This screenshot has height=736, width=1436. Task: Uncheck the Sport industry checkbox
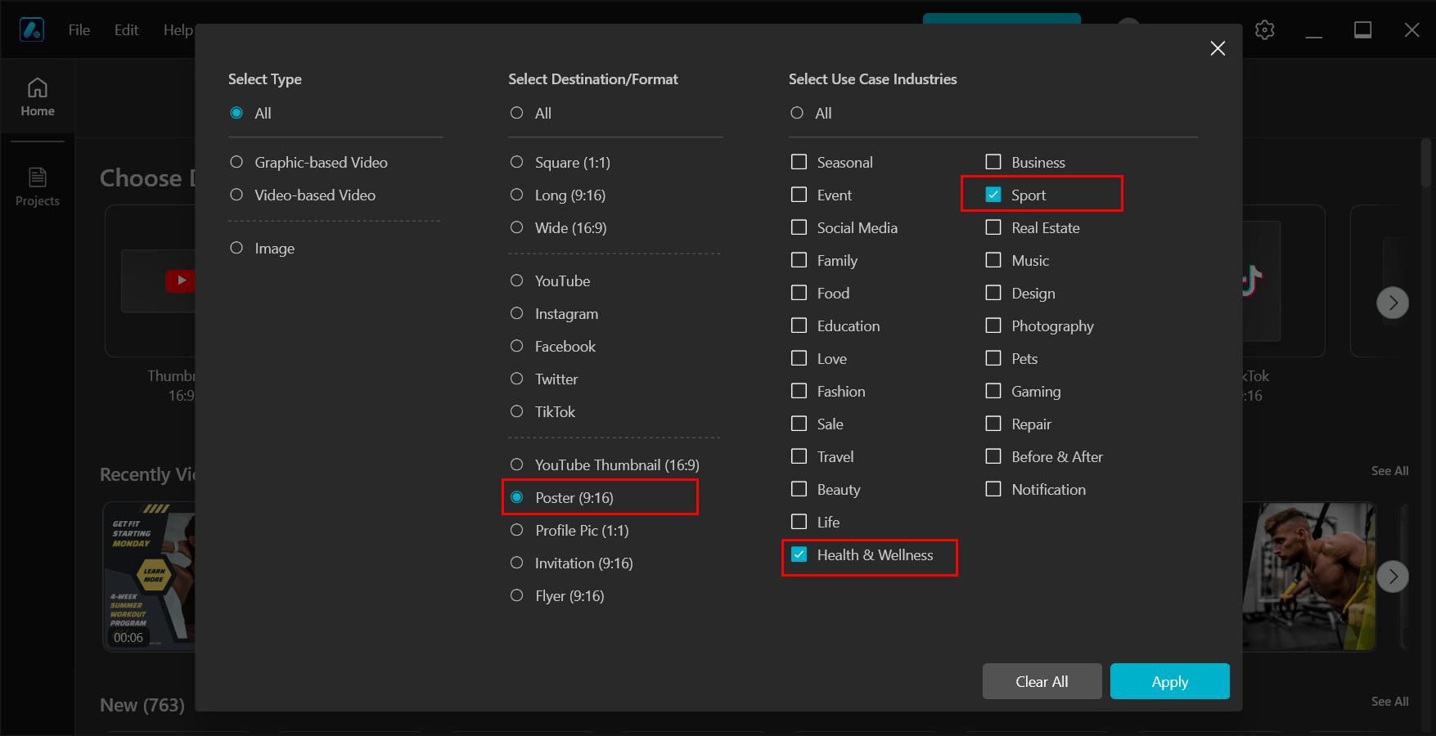click(x=993, y=195)
